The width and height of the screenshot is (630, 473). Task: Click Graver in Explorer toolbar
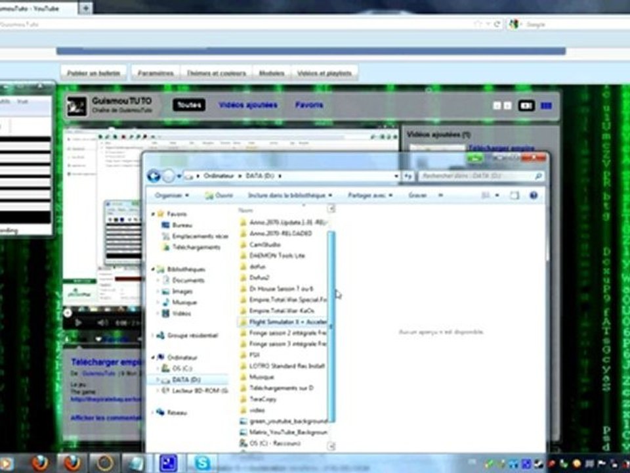pos(417,195)
